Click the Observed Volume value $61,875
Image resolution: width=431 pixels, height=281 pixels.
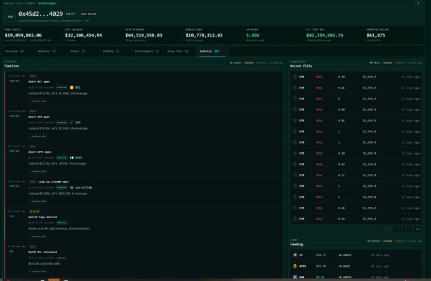pyautogui.click(x=376, y=35)
